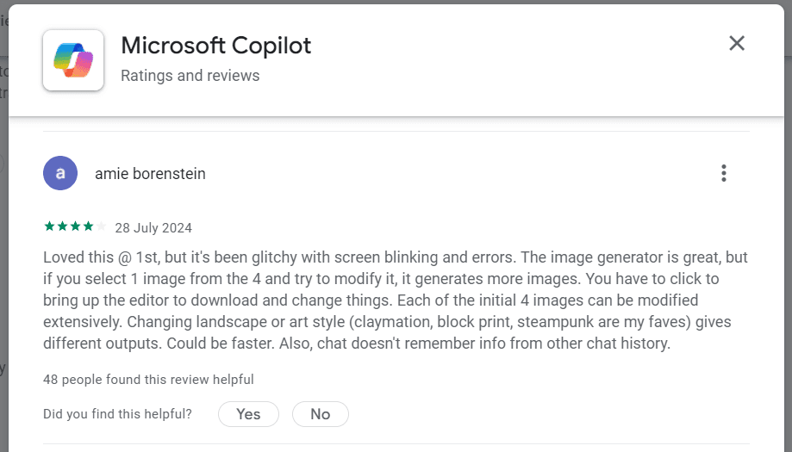
Task: Click the 48 people found helpful text
Action: click(x=148, y=379)
